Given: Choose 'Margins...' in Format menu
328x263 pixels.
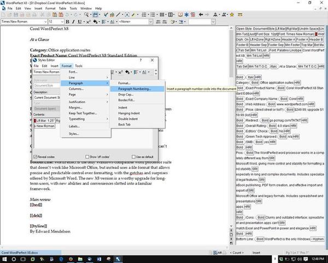Looking at the screenshot, I should click(x=86, y=107).
